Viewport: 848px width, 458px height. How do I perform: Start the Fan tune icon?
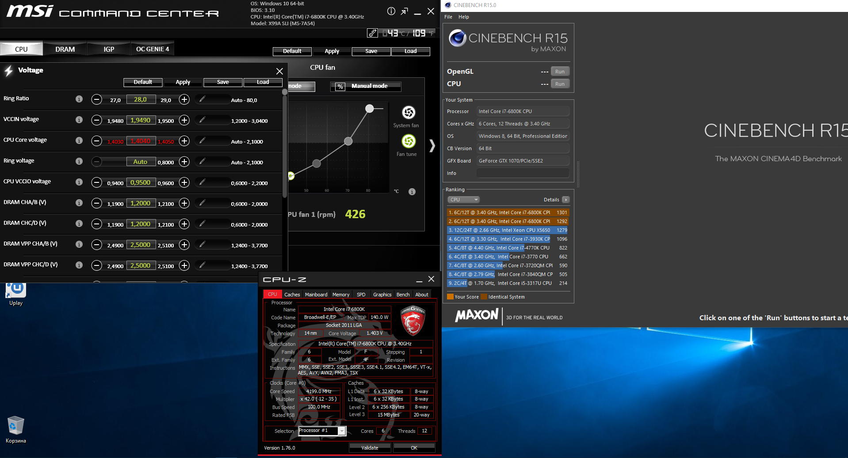409,141
